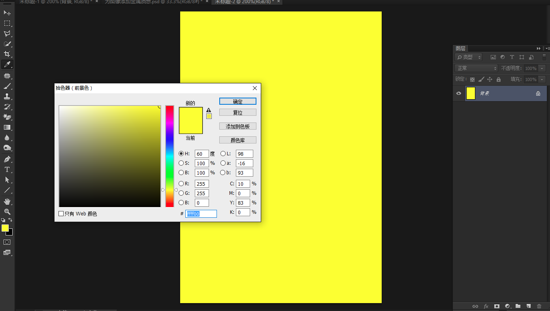The height and width of the screenshot is (311, 550).
Task: Select the Pen tool
Action: point(7,159)
